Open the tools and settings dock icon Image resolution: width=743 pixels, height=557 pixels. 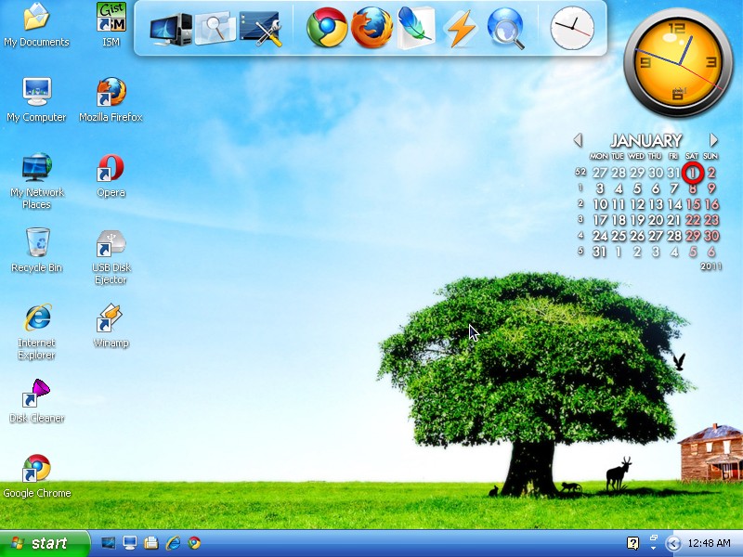pos(261,30)
